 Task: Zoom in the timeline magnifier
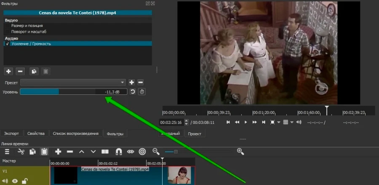pos(240,152)
